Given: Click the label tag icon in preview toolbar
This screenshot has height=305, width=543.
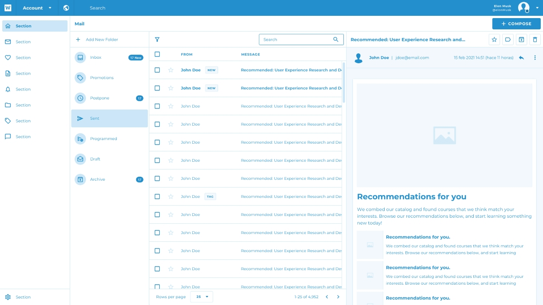Looking at the screenshot, I should coord(508,40).
